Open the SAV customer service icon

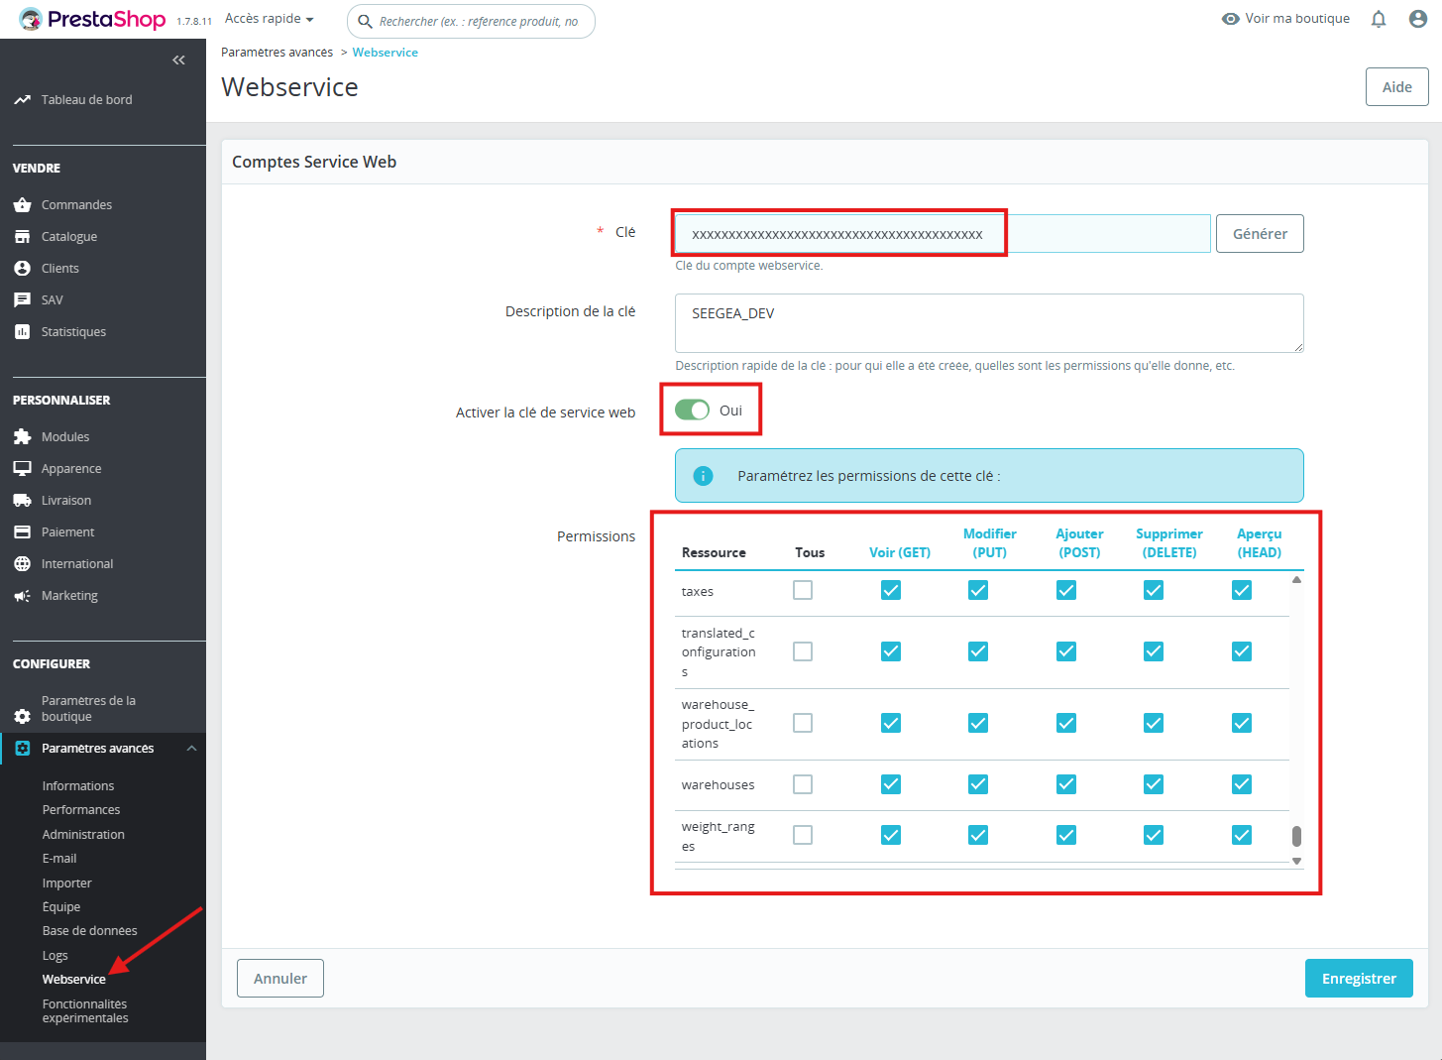[x=24, y=299]
